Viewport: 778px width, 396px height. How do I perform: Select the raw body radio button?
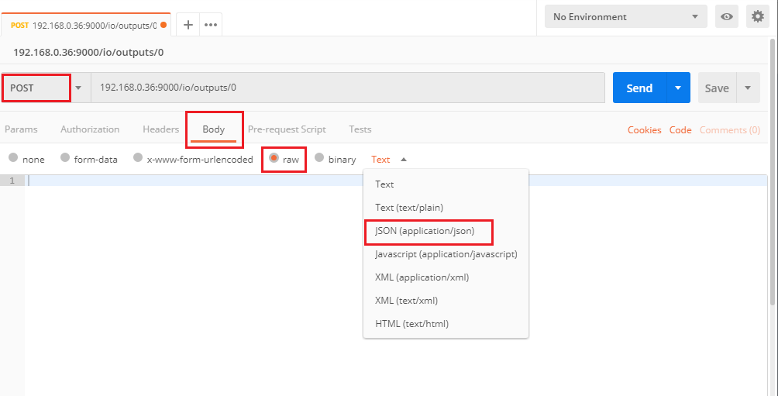click(274, 158)
